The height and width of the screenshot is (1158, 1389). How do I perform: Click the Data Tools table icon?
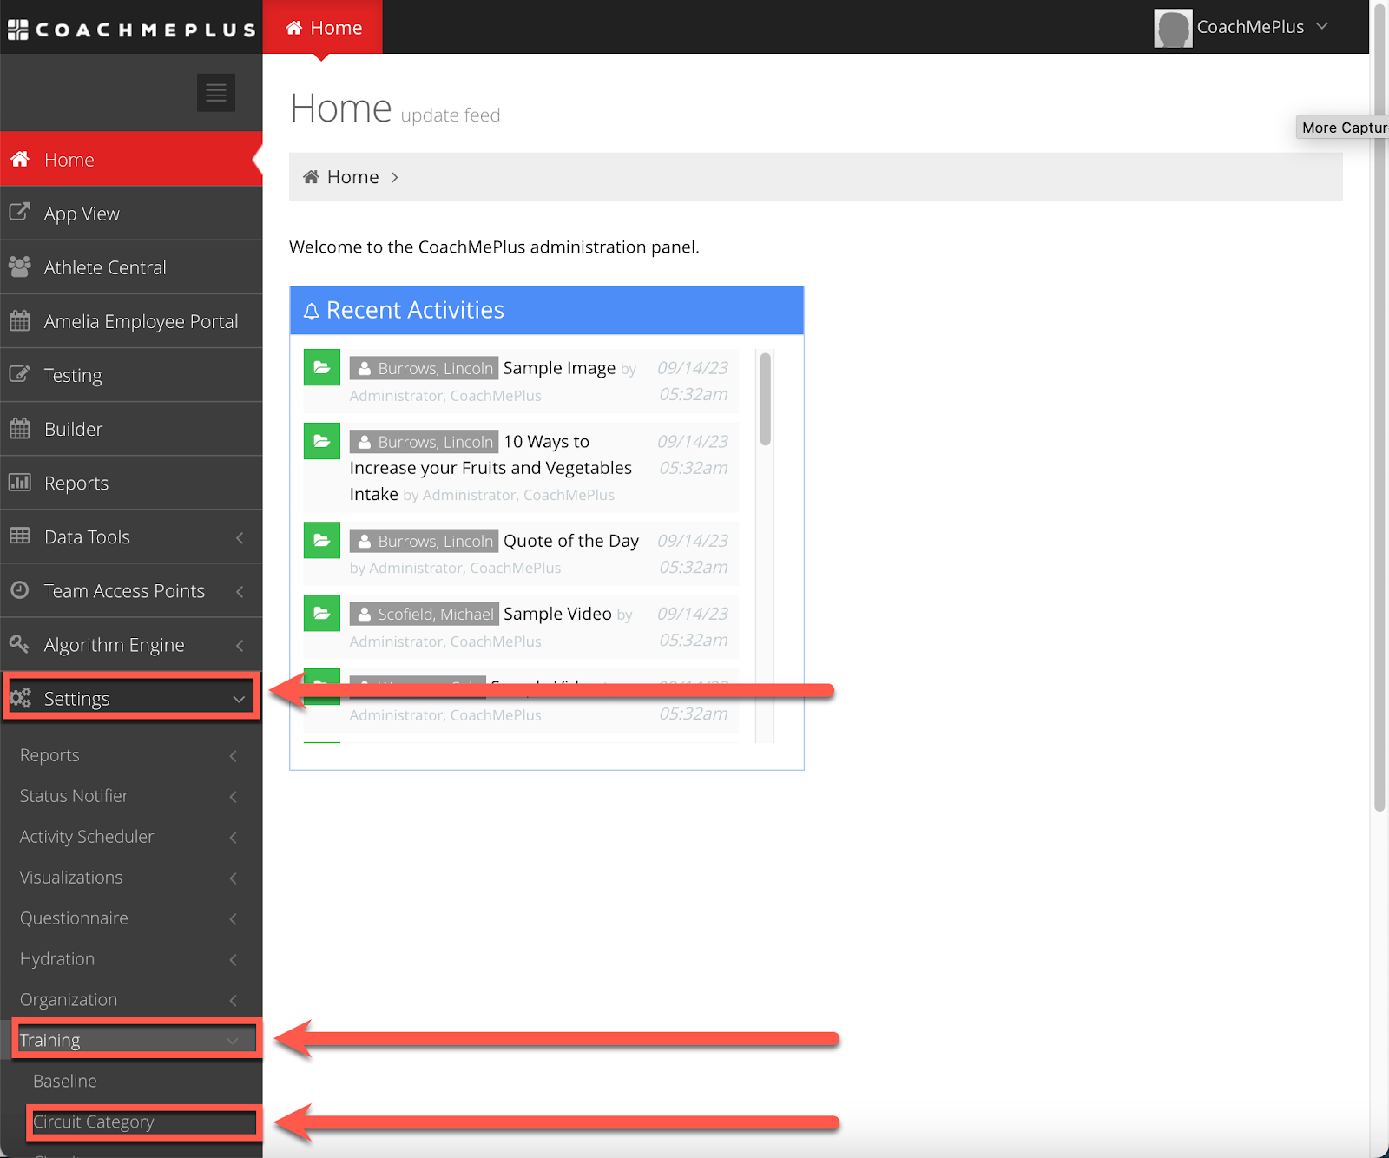point(20,536)
